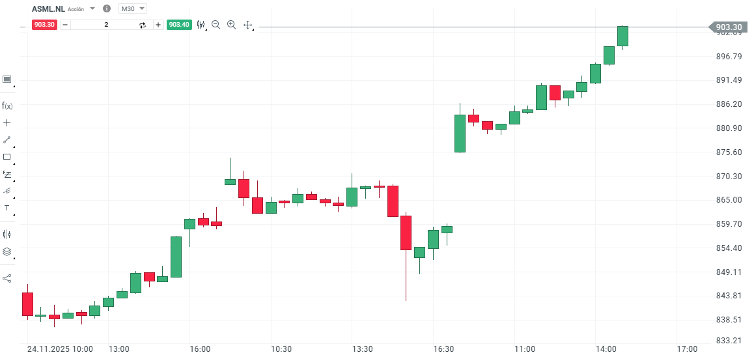Viewport: 754px width, 357px height.
Task: Zoom out of the chart
Action: click(216, 25)
